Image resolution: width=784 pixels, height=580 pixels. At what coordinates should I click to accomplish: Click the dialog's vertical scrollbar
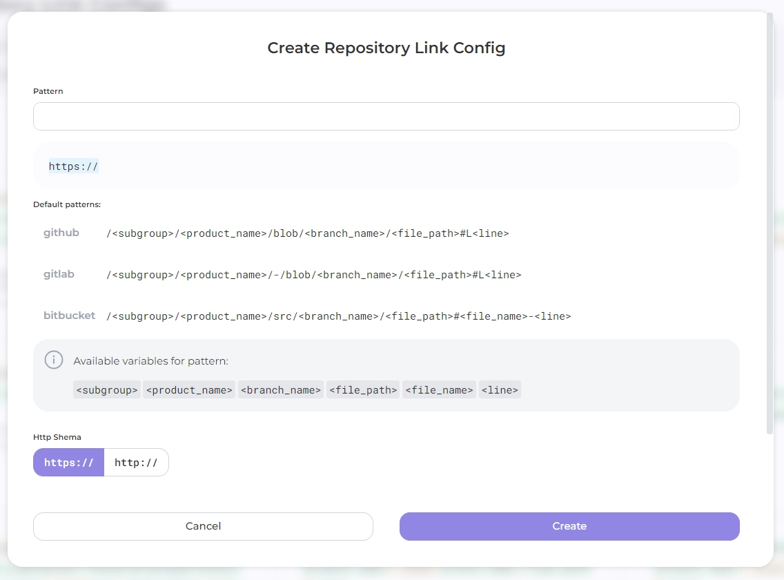[770, 221]
